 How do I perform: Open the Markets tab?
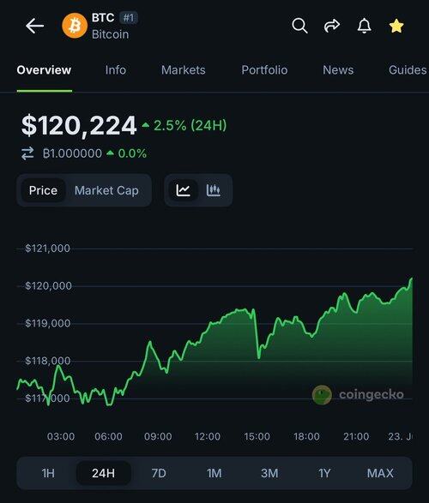tap(184, 70)
